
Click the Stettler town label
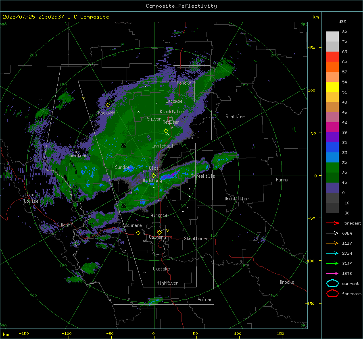(x=235, y=116)
